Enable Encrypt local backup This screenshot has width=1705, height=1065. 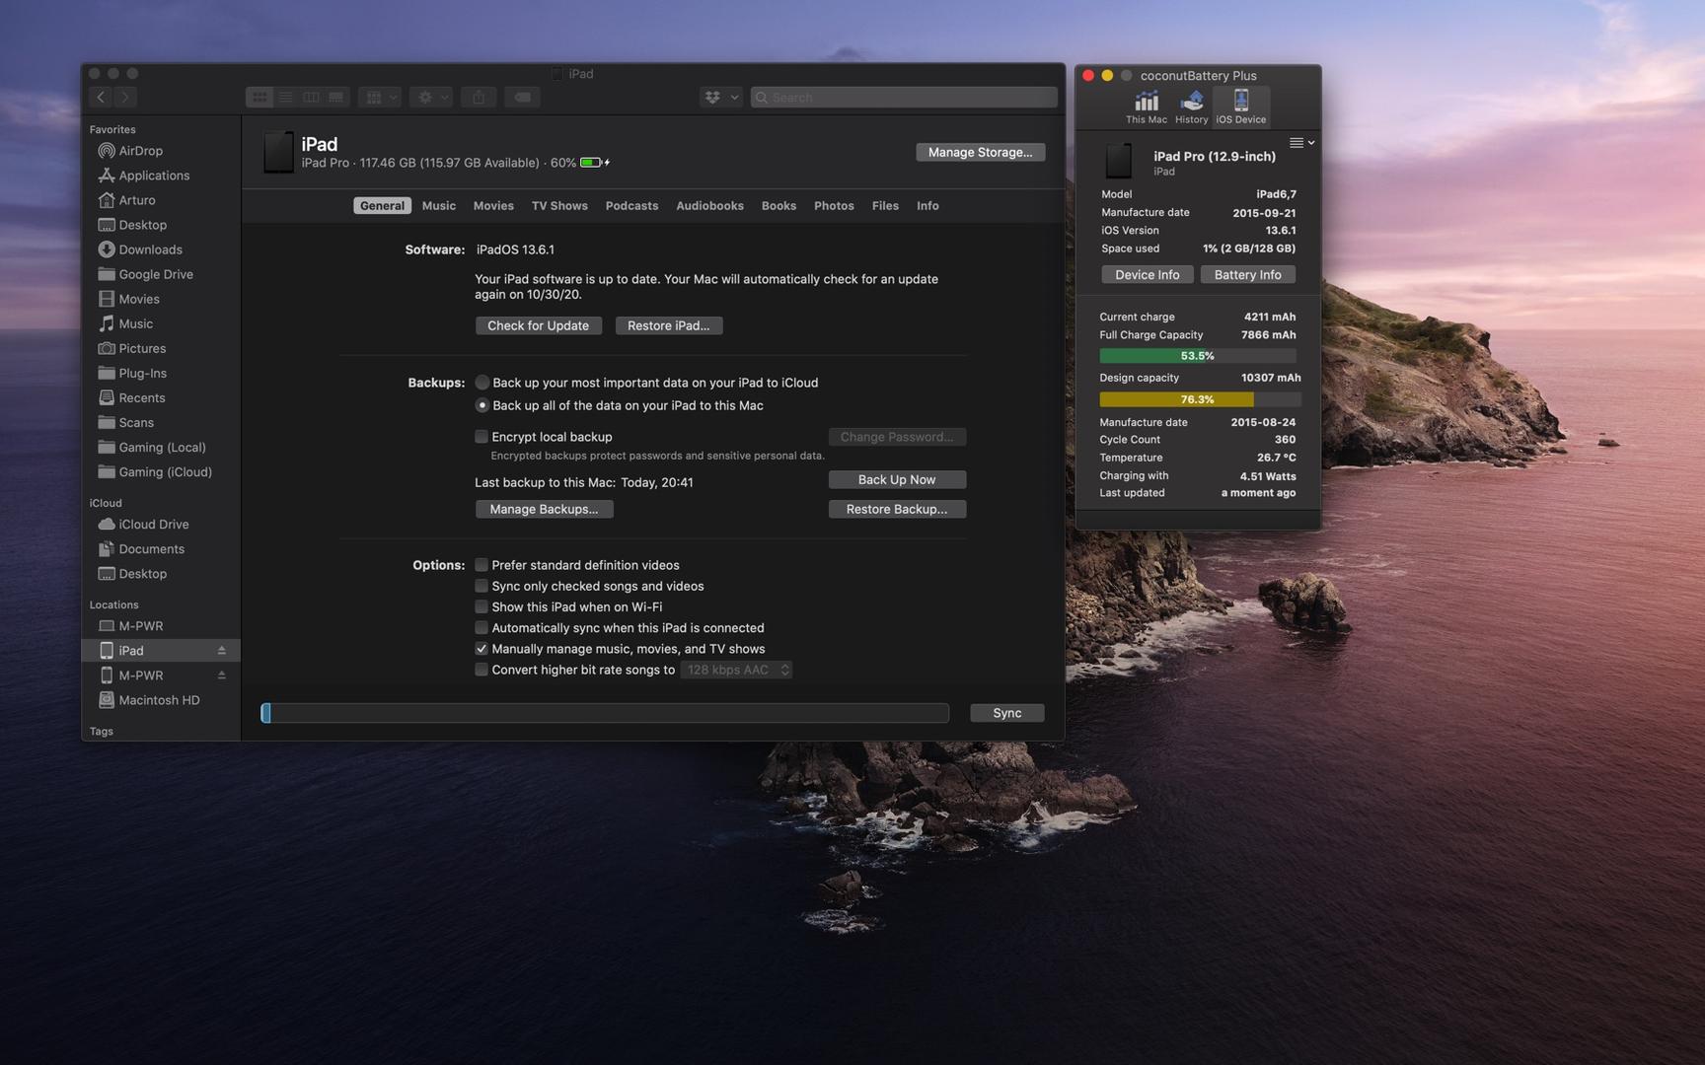click(482, 437)
